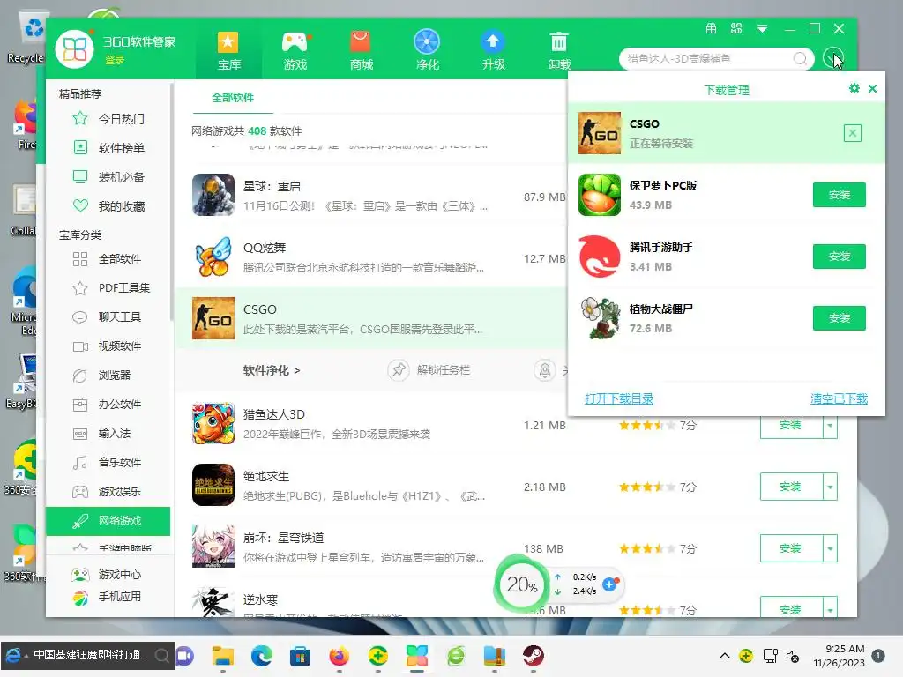Image resolution: width=903 pixels, height=677 pixels.
Task: Click the 猎鱼达人3D app icon
Action: click(x=213, y=423)
